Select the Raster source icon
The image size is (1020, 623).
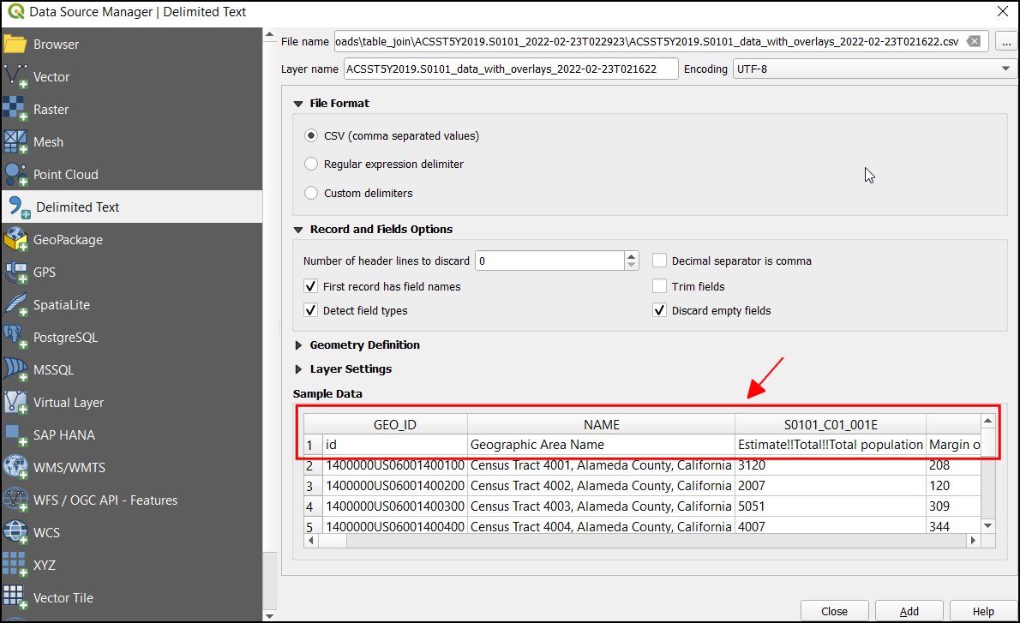(x=16, y=110)
